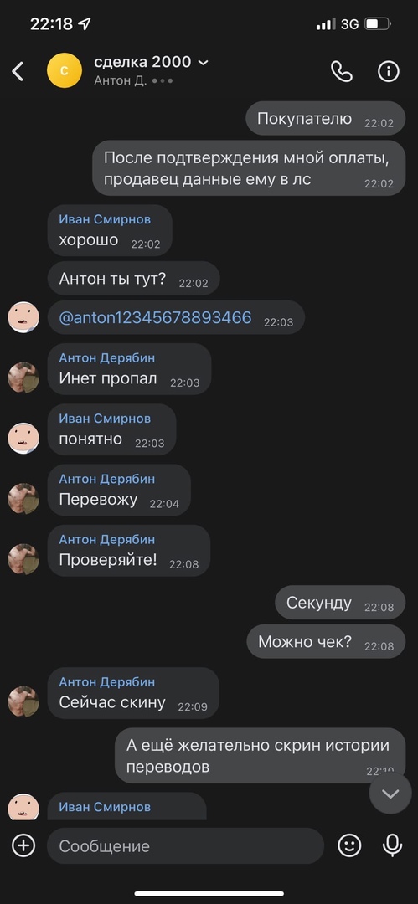Screen dimensions: 418x904
Task: Tap Антон Дерябин's avatar next to 'Сейчас скину'
Action: tap(23, 701)
